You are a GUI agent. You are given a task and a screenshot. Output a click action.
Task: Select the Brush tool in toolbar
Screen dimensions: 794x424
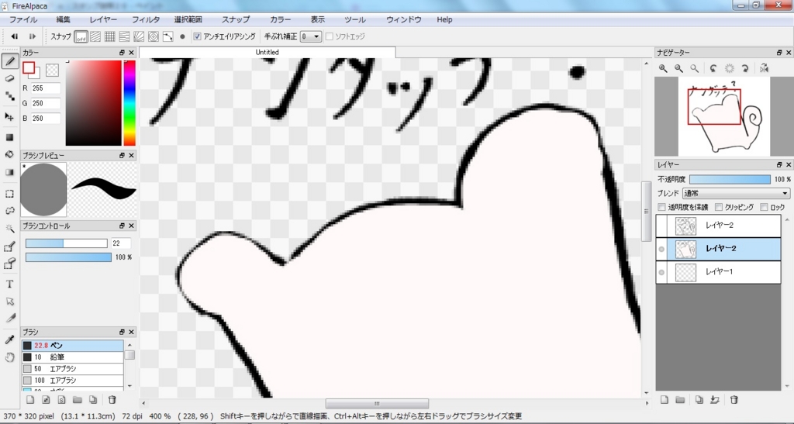[9, 62]
